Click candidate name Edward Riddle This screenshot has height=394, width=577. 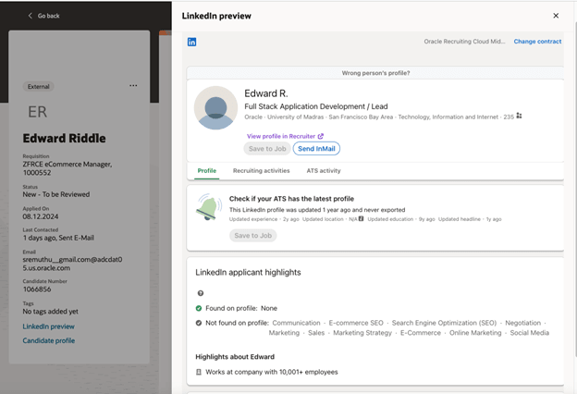point(64,138)
